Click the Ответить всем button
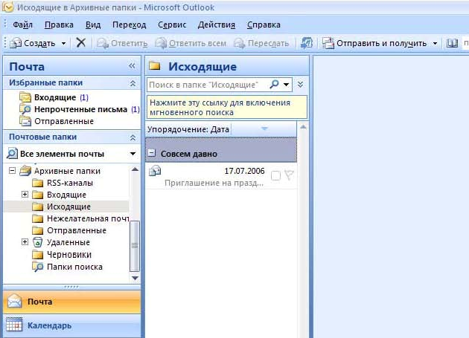 click(191, 44)
